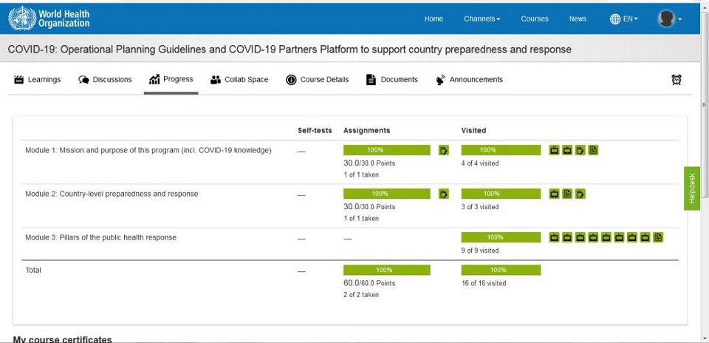The width and height of the screenshot is (709, 343).
Task: Open the Courses link in navigation
Action: coord(534,19)
